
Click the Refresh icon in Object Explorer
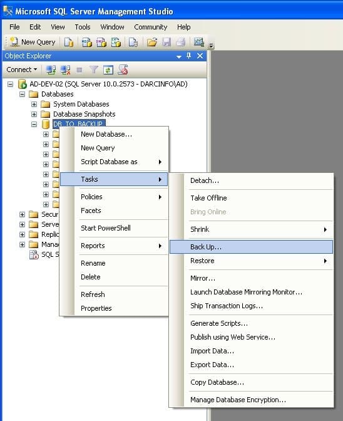point(108,70)
